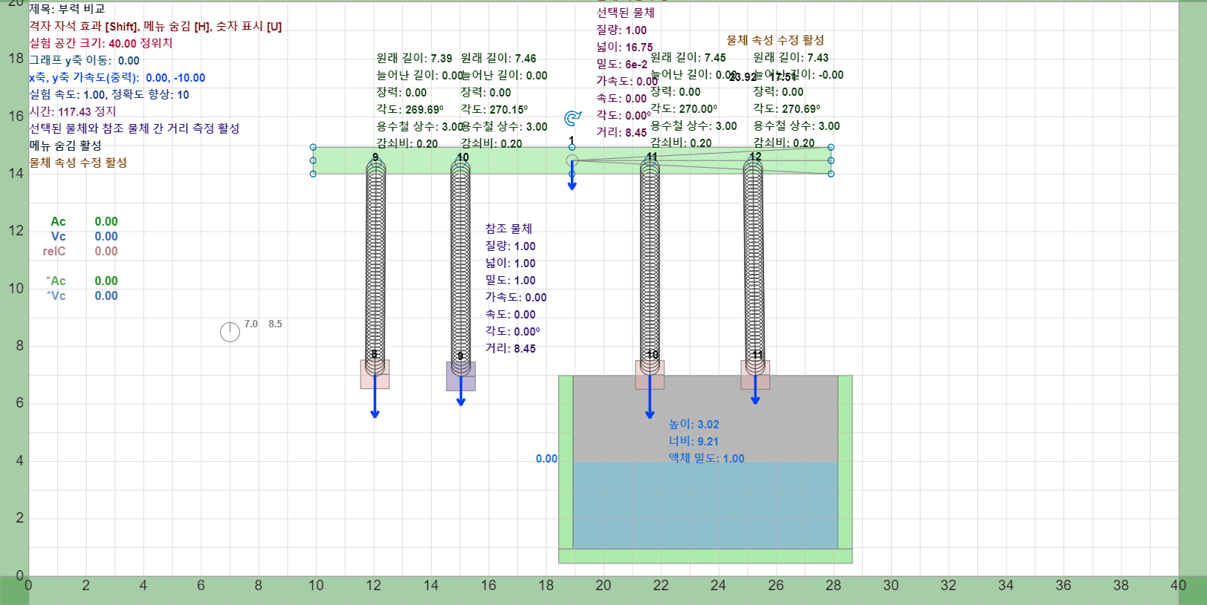The image size is (1207, 605).
Task: Click the '액체 밀도: 1.00' value
Action: click(706, 458)
